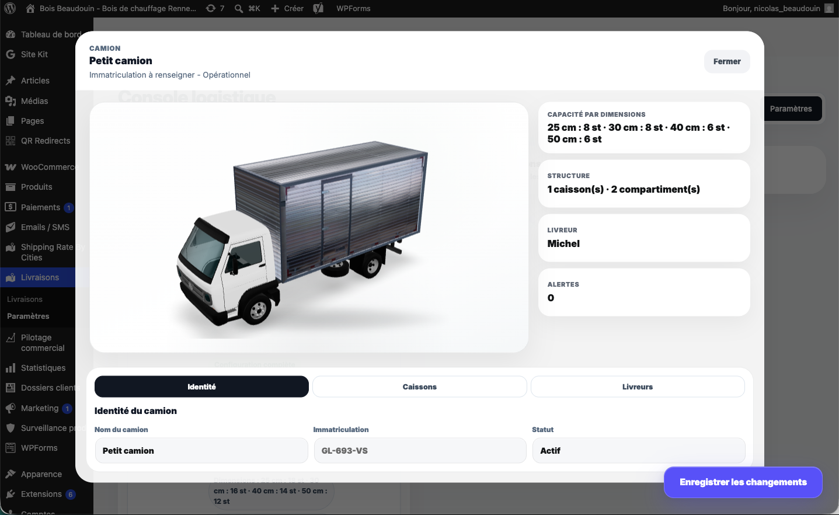Close the truck dialog with Fermer
The width and height of the screenshot is (839, 515).
tap(727, 61)
